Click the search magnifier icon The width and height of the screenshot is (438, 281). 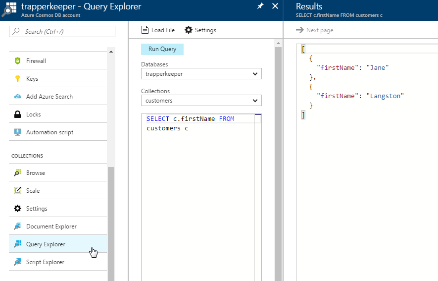point(16,31)
